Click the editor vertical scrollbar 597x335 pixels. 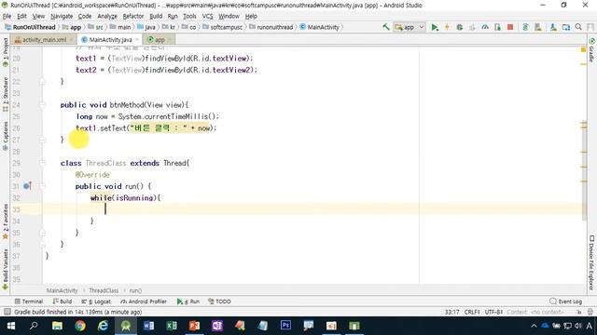click(x=584, y=171)
